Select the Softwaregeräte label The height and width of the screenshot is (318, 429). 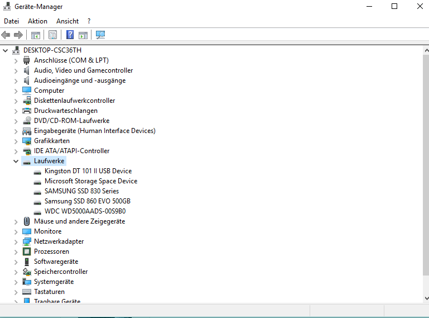pos(56,262)
